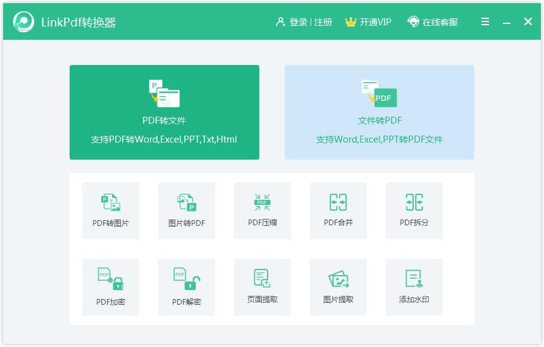Contact 在线客服 online support

(x=433, y=22)
